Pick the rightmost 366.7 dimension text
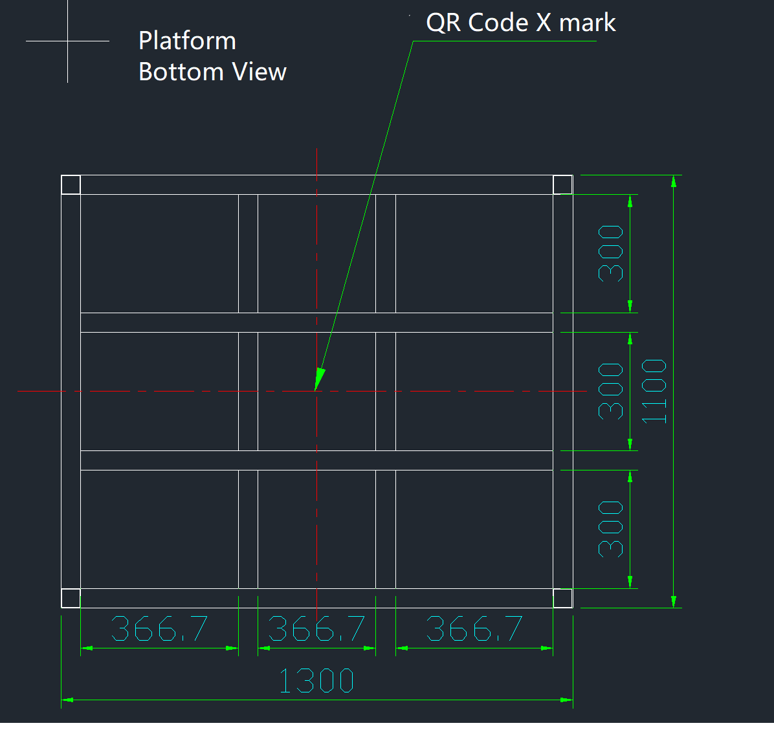The image size is (774, 730). pyautogui.click(x=474, y=628)
